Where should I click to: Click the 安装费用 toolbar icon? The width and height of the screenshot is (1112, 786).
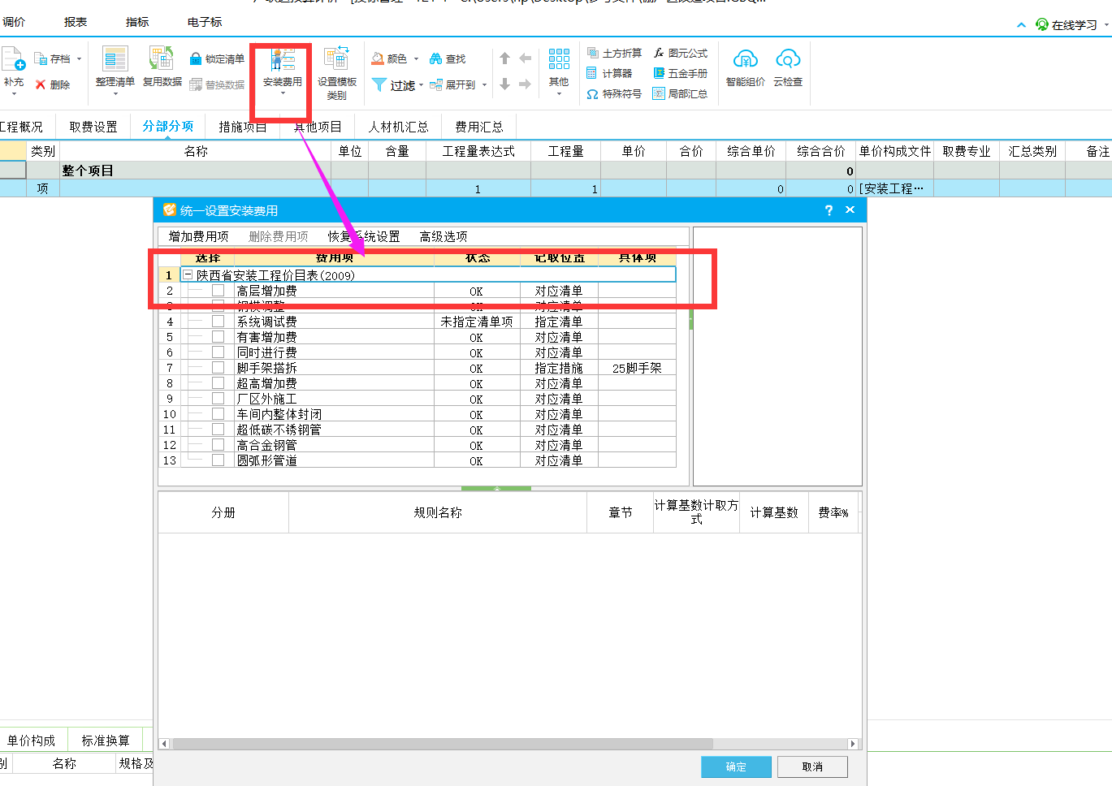(x=283, y=59)
